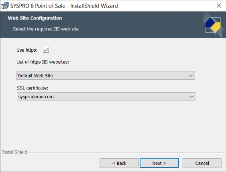Cancel the installation wizard
This screenshot has height=172, width=226.
(x=202, y=163)
